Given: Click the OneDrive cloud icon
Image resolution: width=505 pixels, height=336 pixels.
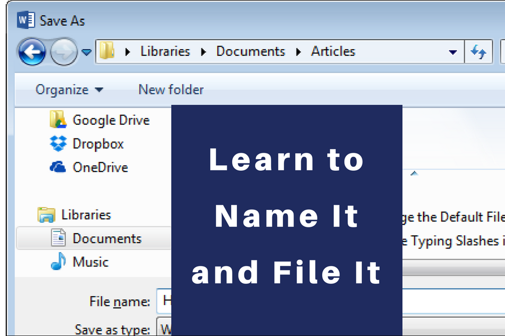Looking at the screenshot, I should click(x=58, y=167).
